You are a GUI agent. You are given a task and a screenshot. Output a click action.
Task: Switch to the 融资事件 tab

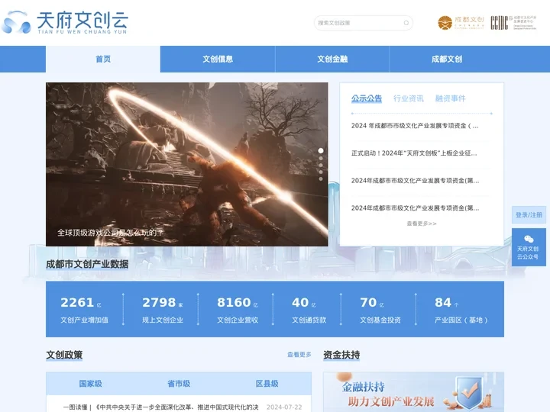(x=451, y=98)
